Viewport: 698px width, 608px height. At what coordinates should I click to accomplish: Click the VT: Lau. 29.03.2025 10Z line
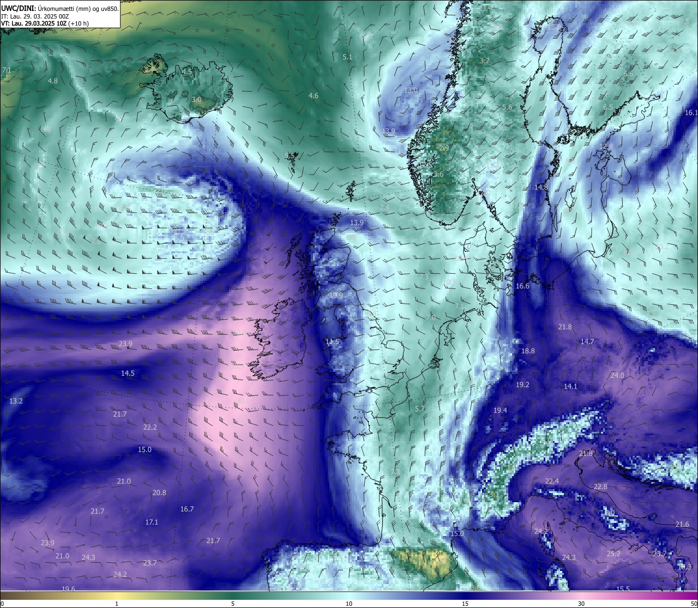point(45,23)
